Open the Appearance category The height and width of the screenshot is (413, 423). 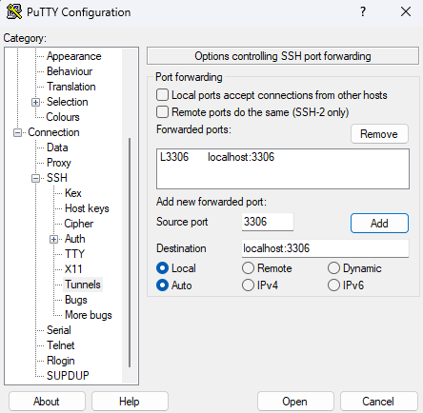[74, 56]
